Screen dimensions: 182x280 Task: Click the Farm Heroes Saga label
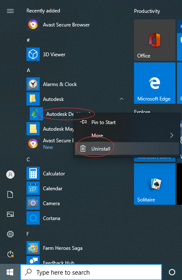(x=63, y=248)
